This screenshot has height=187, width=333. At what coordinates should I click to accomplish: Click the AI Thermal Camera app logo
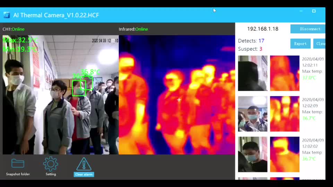coord(7,15)
